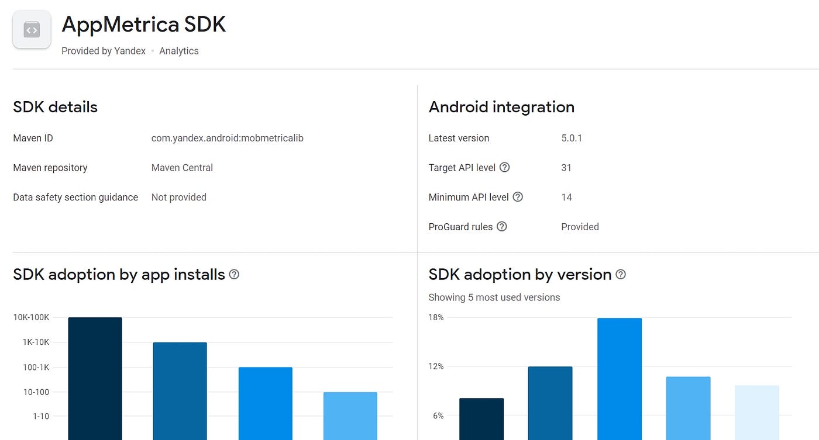Select the Maven ID value com.yandex.android:mobmetricalib
819x440 pixels.
click(227, 138)
